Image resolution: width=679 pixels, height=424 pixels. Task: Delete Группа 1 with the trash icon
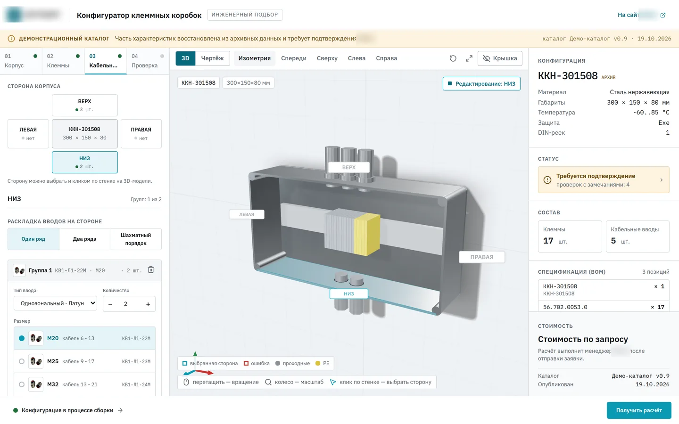(151, 270)
